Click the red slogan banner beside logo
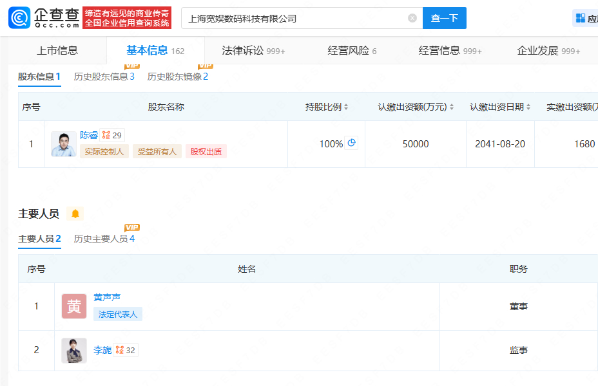The height and width of the screenshot is (386, 598). 127,18
